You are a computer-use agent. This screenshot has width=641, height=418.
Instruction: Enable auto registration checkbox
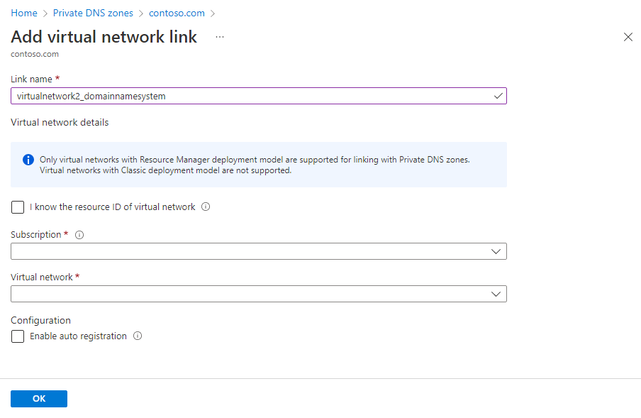point(18,336)
